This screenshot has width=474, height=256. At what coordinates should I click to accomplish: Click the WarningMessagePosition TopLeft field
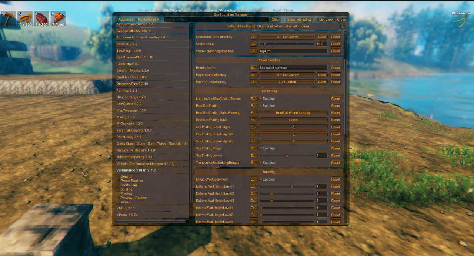pos(293,51)
